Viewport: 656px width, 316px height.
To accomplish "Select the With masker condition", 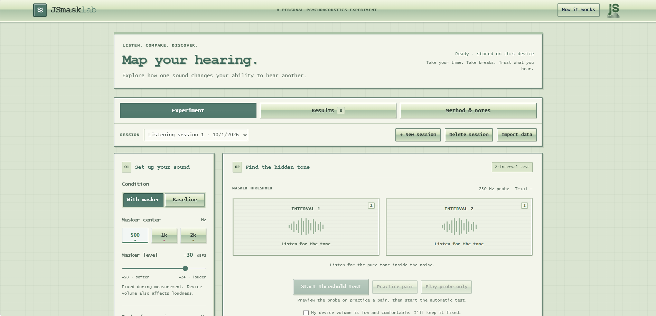I will coord(143,200).
